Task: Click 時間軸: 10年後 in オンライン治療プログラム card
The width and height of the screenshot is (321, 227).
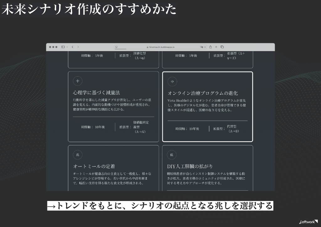Action: click(187, 129)
